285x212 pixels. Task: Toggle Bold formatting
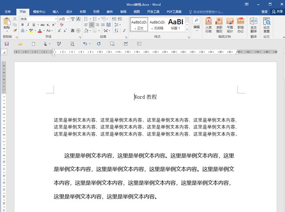(22, 25)
